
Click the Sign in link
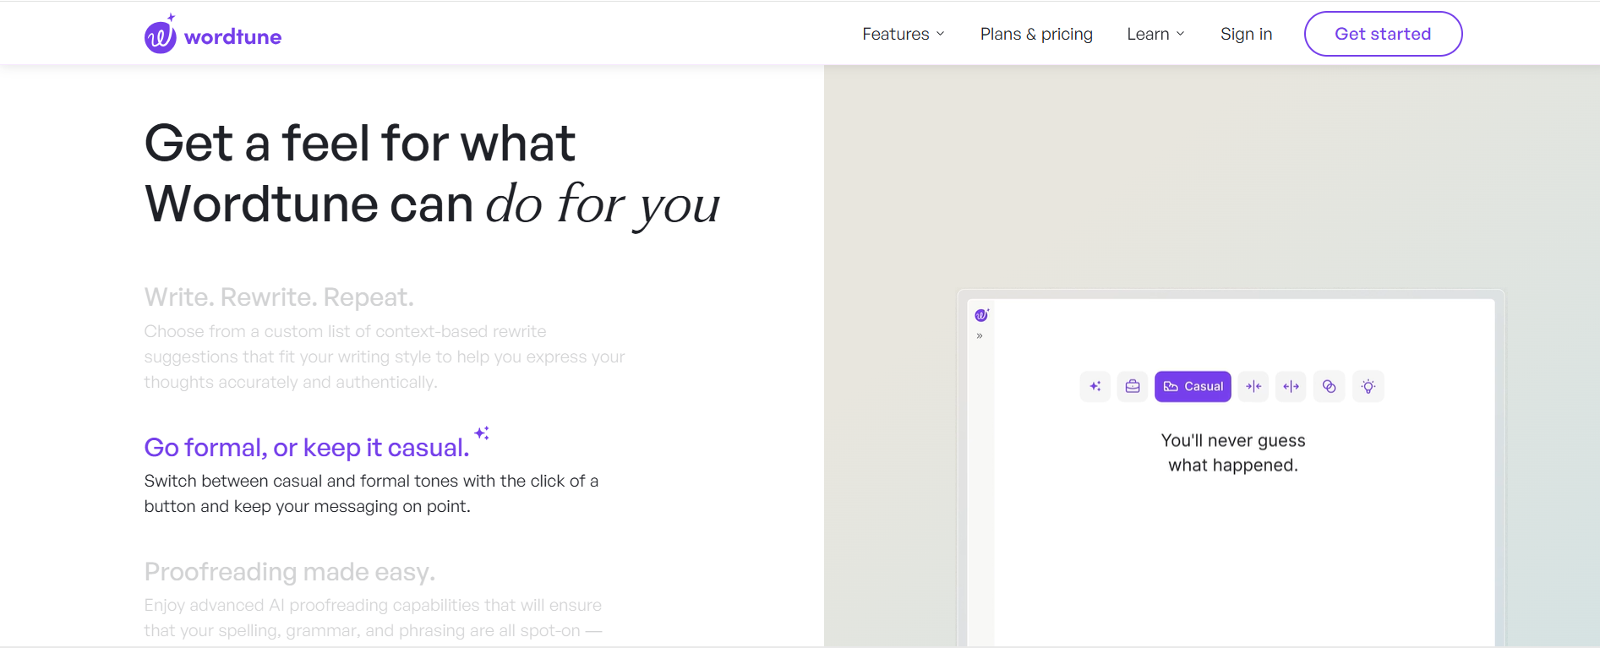click(1246, 34)
